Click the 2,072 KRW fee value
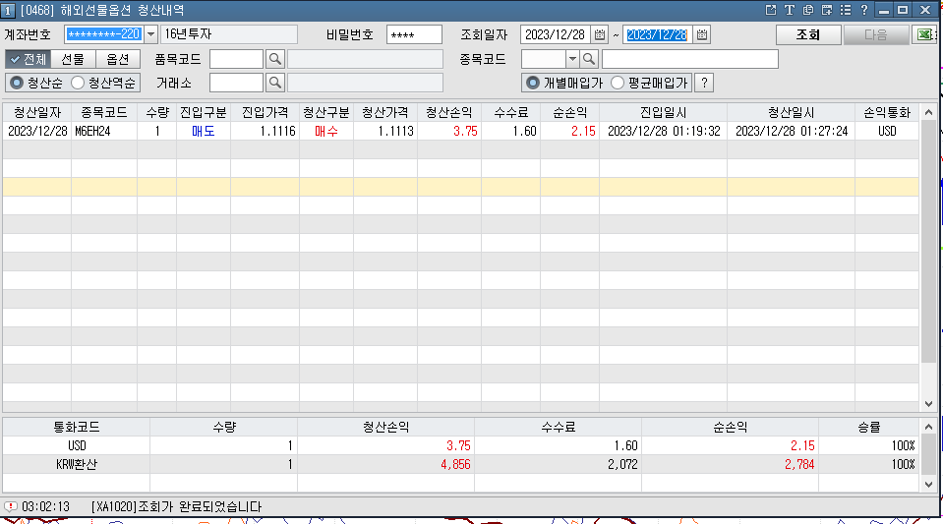Viewport: 943px width, 524px height. (622, 464)
